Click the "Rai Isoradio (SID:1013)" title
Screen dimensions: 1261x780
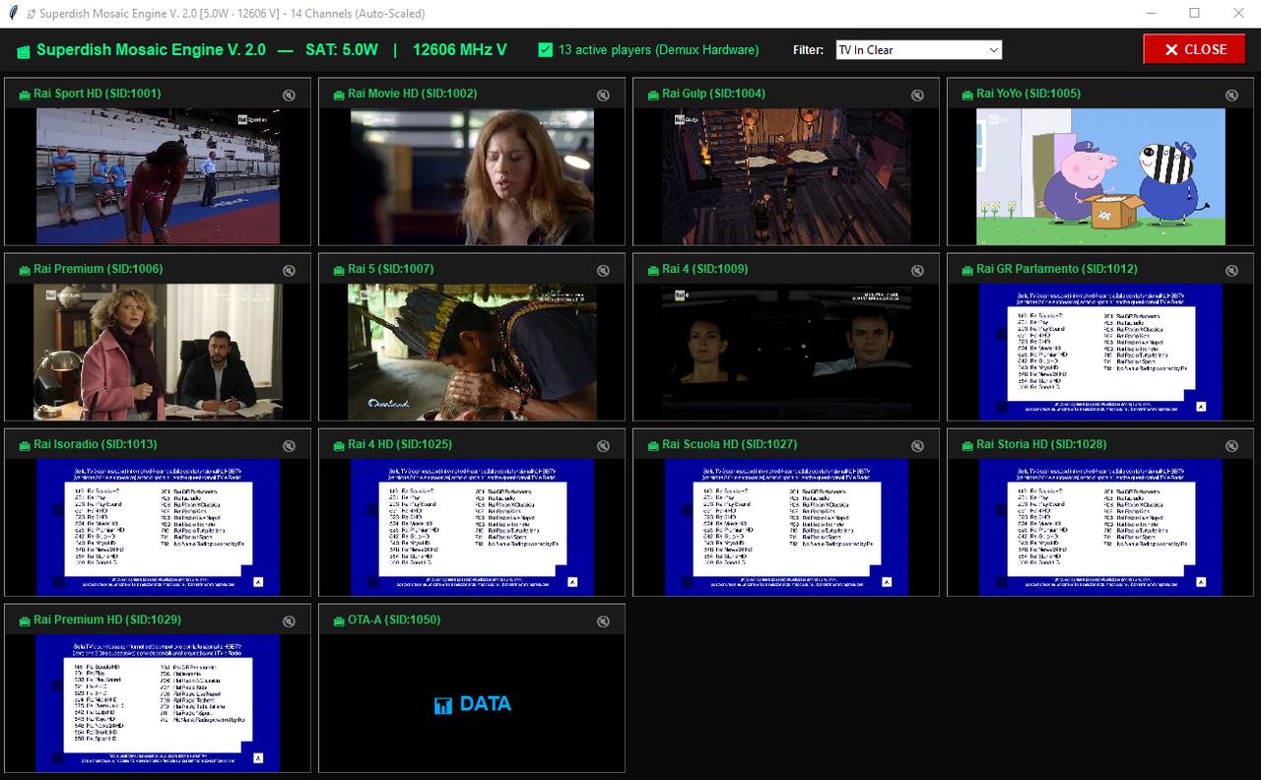coord(96,444)
